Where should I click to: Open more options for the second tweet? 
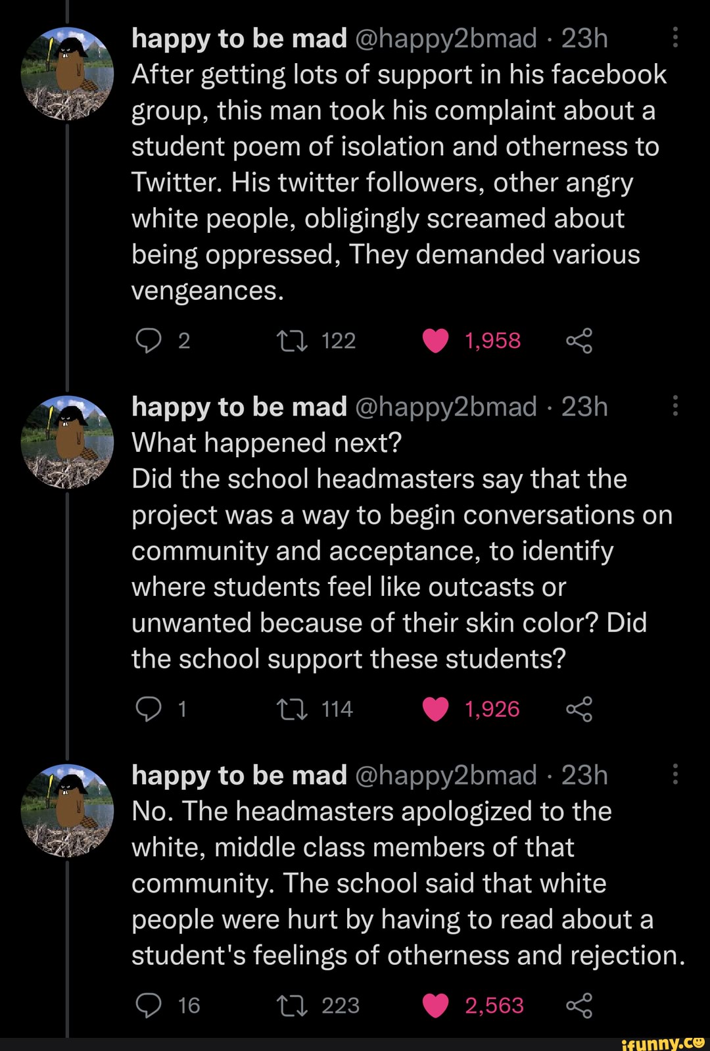tap(675, 406)
